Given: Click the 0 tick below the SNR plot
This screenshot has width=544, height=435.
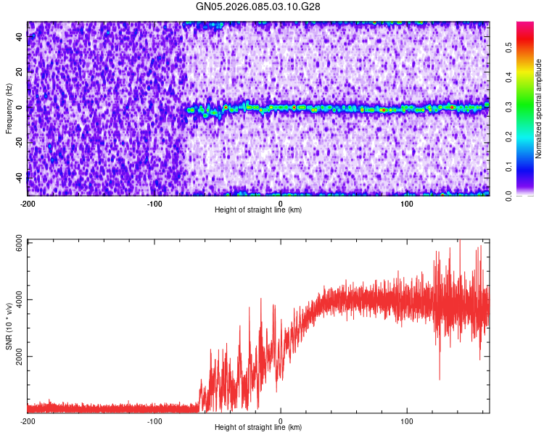Looking at the screenshot, I should click(x=281, y=420).
